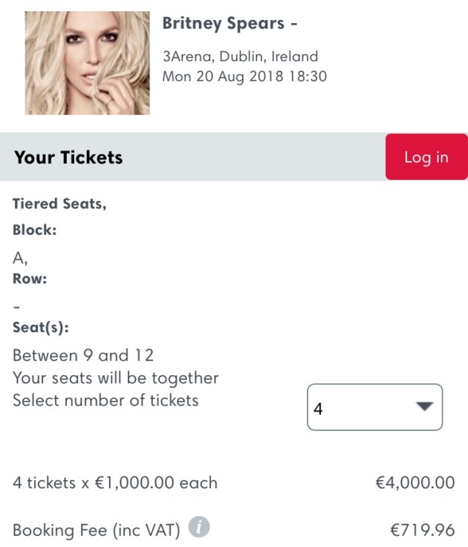This screenshot has width=468, height=547.
Task: Click the Your Tickets section header
Action: [68, 157]
